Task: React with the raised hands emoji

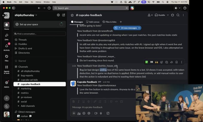Action: coord(156,62)
